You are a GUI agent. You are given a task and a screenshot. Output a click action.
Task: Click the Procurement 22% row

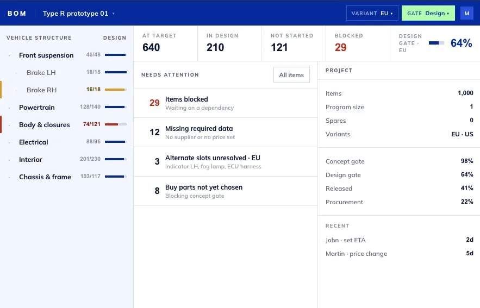point(399,202)
